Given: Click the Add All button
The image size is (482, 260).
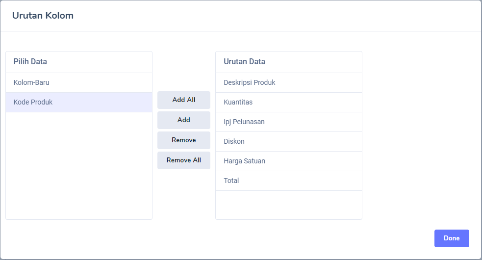Looking at the screenshot, I should [184, 100].
